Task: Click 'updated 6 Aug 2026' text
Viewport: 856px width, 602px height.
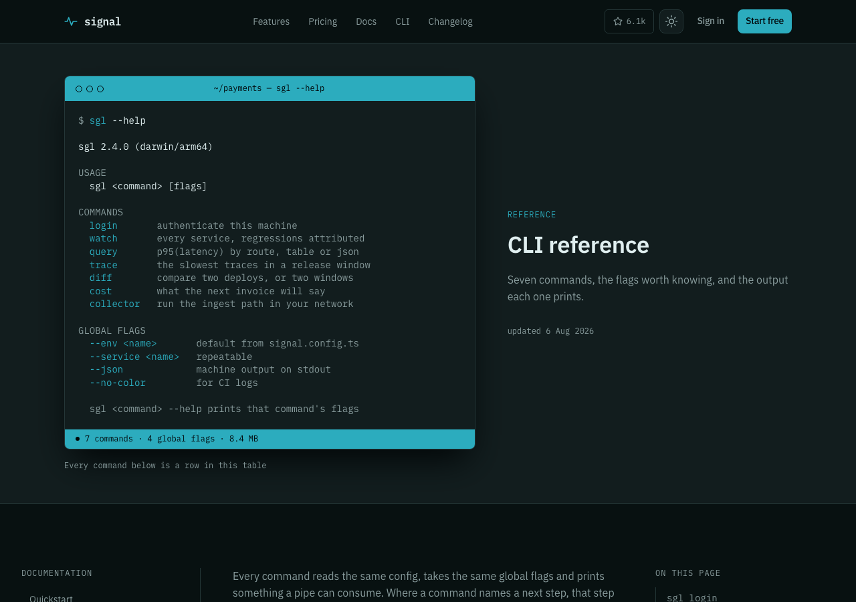Action: (x=550, y=331)
